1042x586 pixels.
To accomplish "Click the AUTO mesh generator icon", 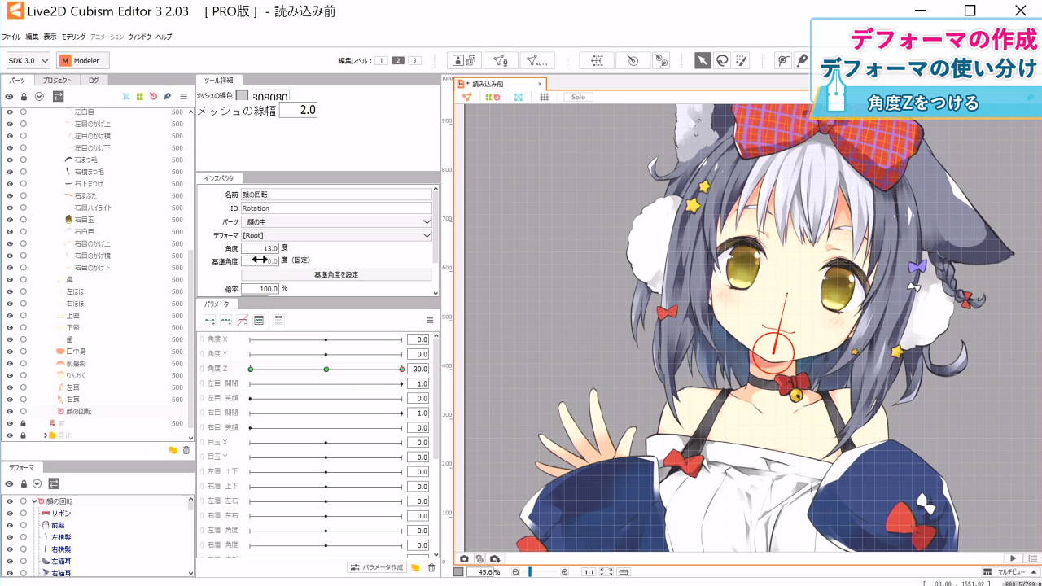I will (536, 60).
